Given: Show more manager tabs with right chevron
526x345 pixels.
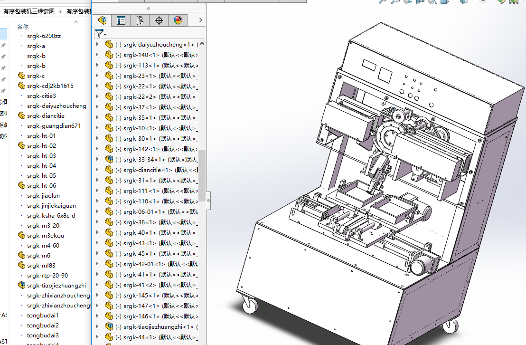Looking at the screenshot, I should pyautogui.click(x=201, y=20).
